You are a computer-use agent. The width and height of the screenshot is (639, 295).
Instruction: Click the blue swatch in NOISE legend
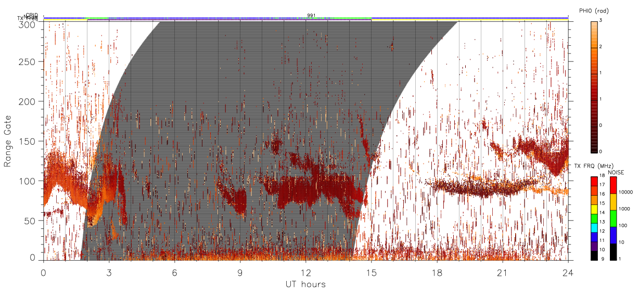click(614, 235)
